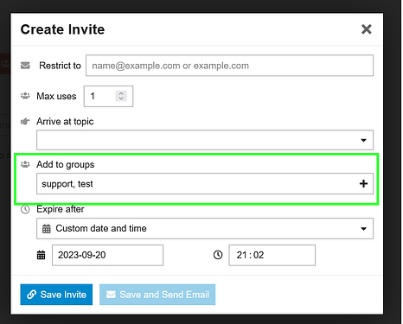Click the clock icon beside the time field
403x324 pixels.
pos(218,255)
